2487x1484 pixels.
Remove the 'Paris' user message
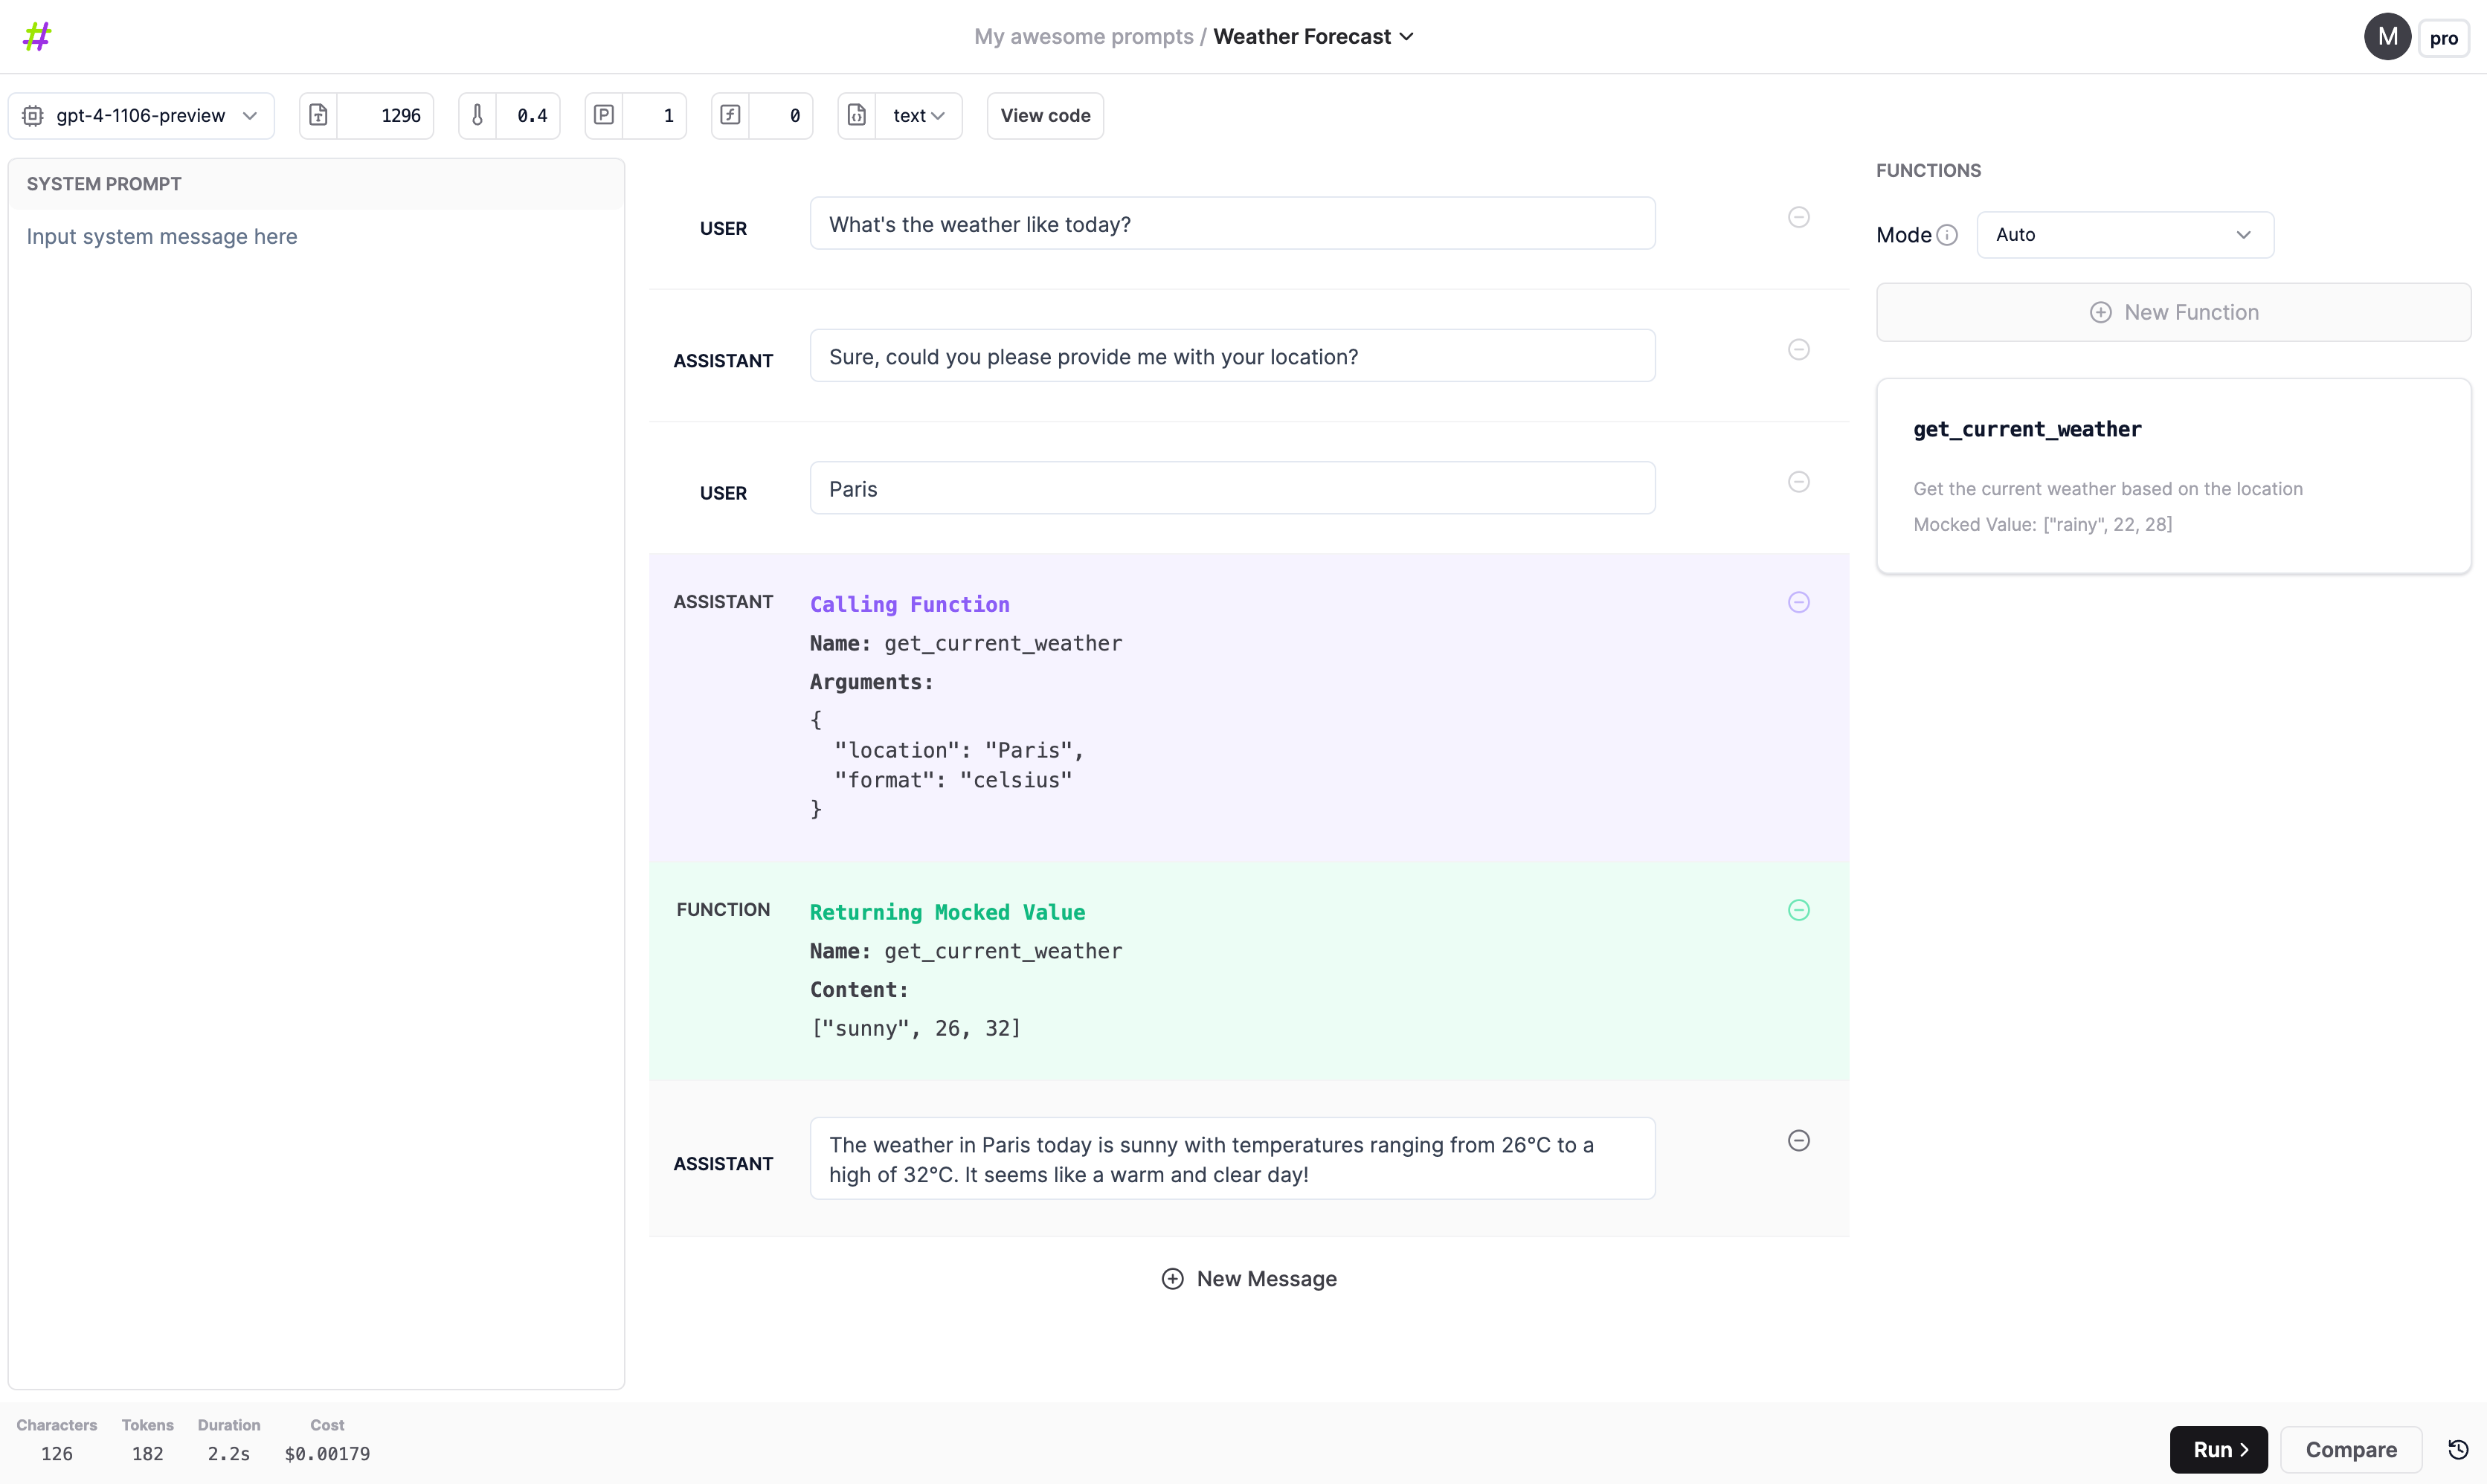(x=1798, y=482)
